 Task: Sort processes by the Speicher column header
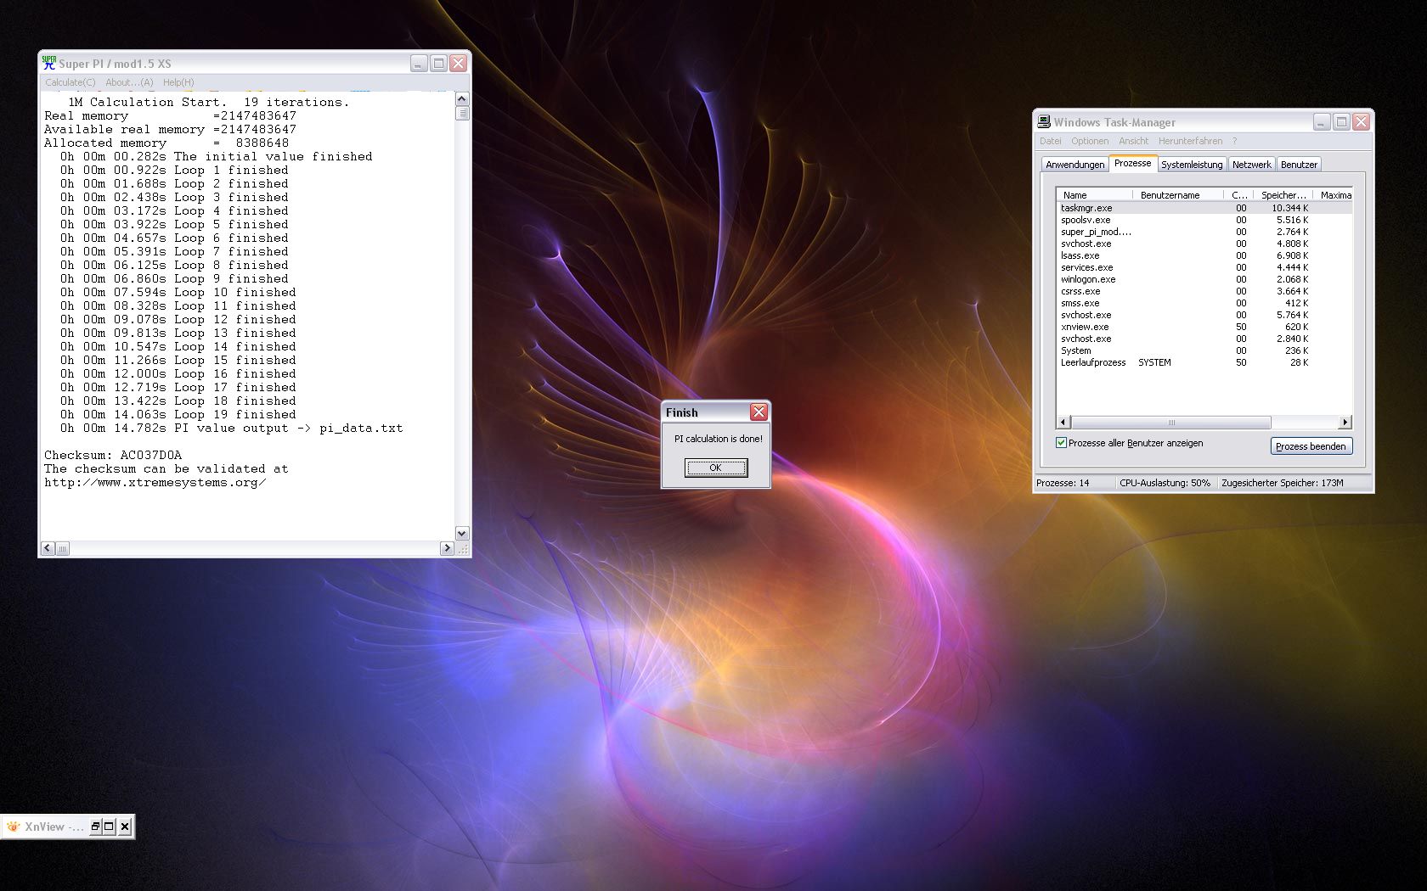[x=1283, y=195]
